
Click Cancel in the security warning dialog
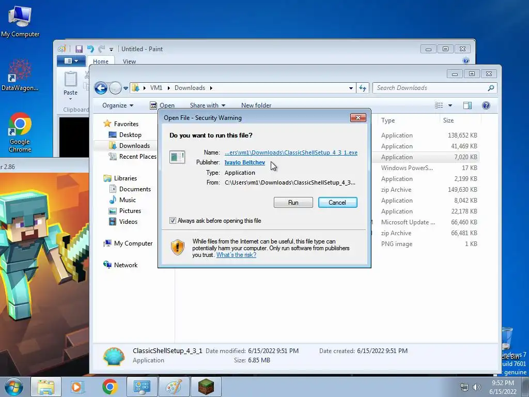click(337, 203)
